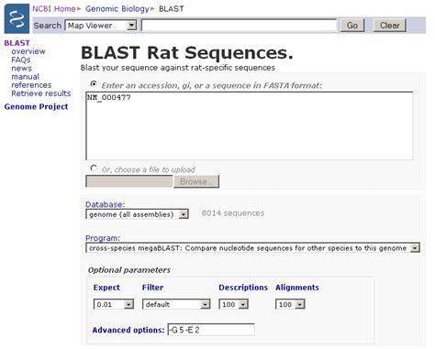Click the Clear button
The width and height of the screenshot is (435, 349).
tap(390, 26)
